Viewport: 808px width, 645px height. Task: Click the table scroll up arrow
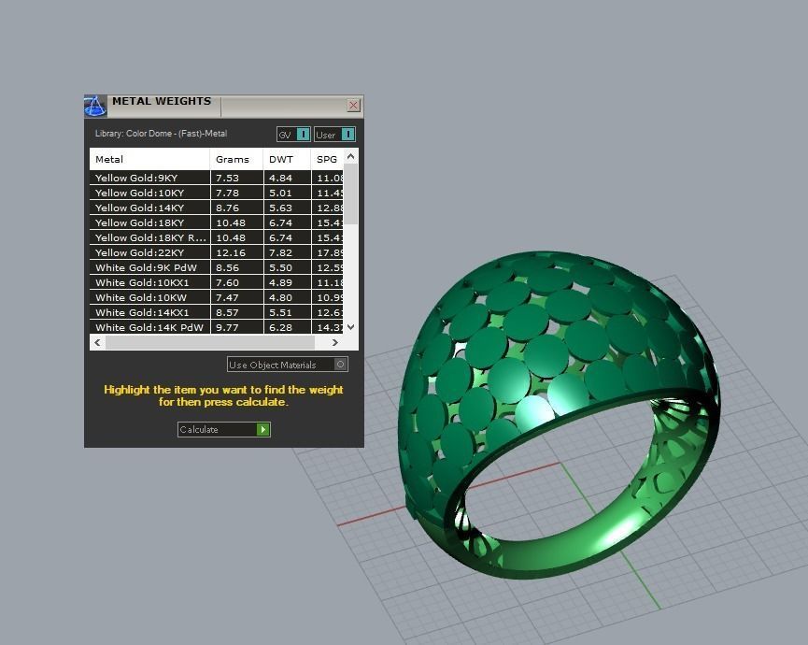(x=351, y=156)
